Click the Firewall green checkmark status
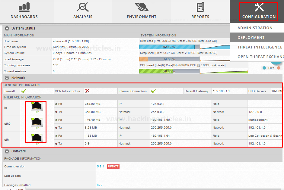284x190 pixels. [24, 91]
